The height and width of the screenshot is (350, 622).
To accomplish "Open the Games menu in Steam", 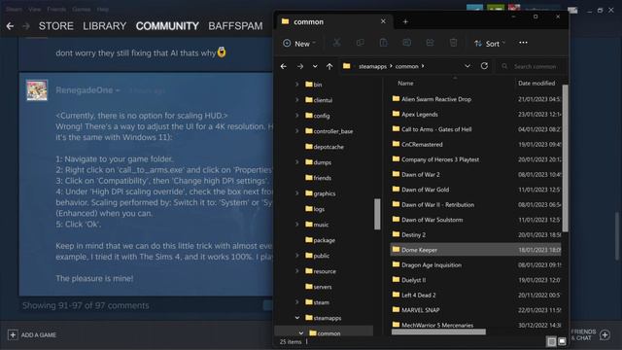I will (x=81, y=9).
